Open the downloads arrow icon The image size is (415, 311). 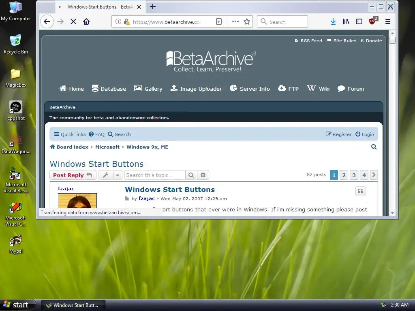[x=333, y=22]
